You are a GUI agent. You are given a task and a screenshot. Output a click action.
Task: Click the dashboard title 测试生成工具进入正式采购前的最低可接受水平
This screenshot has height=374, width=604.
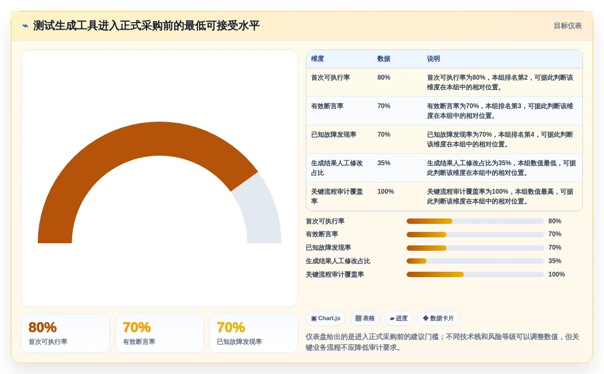click(x=146, y=26)
